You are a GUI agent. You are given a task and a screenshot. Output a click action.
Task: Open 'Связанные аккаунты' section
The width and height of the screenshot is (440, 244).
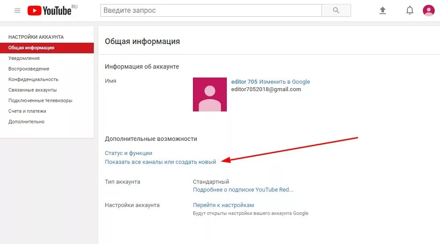(33, 90)
